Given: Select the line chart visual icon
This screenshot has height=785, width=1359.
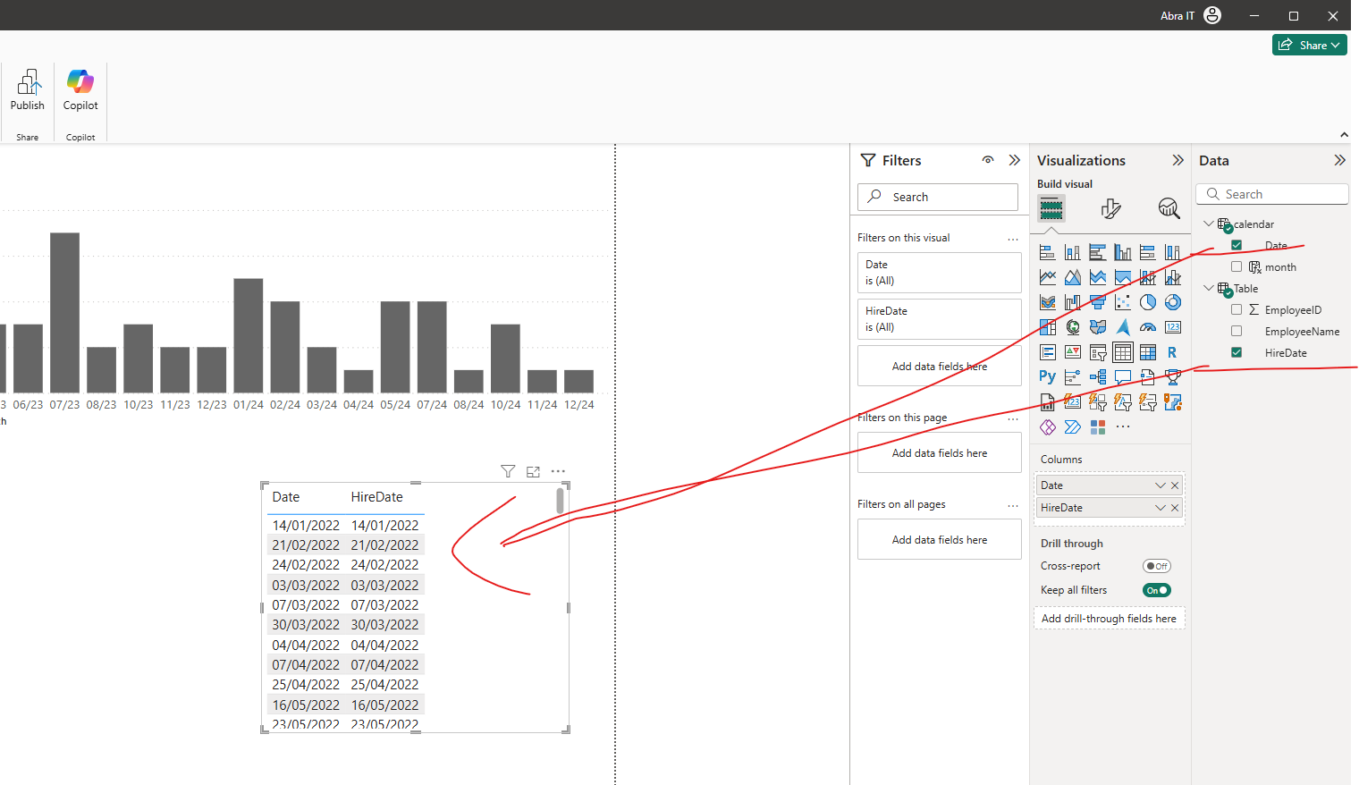Looking at the screenshot, I should 1048,277.
